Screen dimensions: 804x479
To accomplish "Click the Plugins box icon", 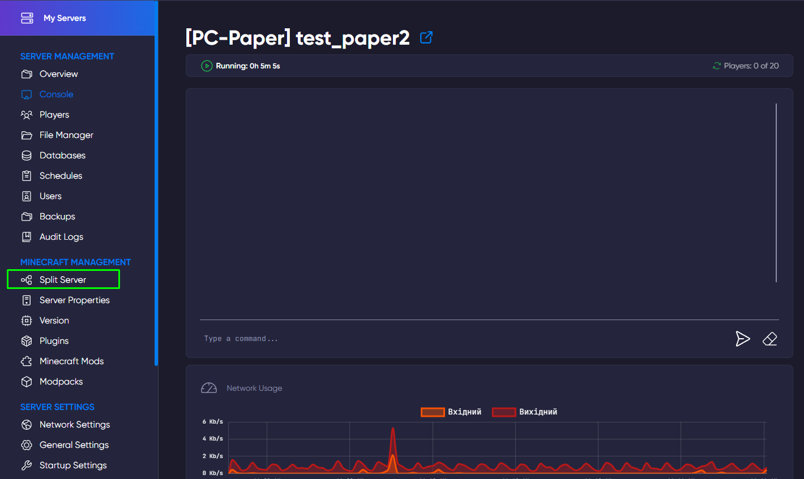I will pyautogui.click(x=27, y=340).
